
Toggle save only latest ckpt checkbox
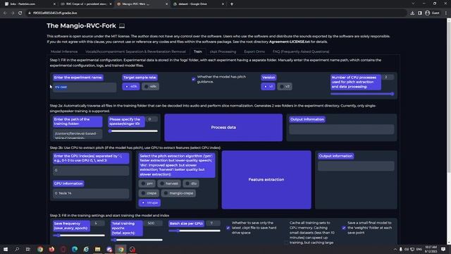pos(228,228)
